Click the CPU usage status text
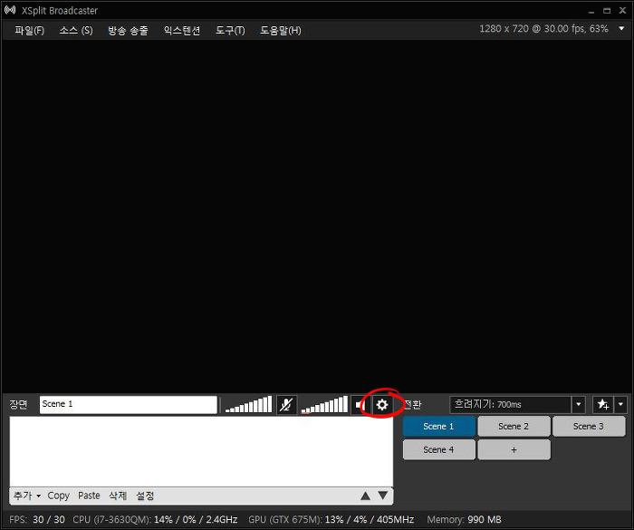The height and width of the screenshot is (530, 634). [x=155, y=519]
